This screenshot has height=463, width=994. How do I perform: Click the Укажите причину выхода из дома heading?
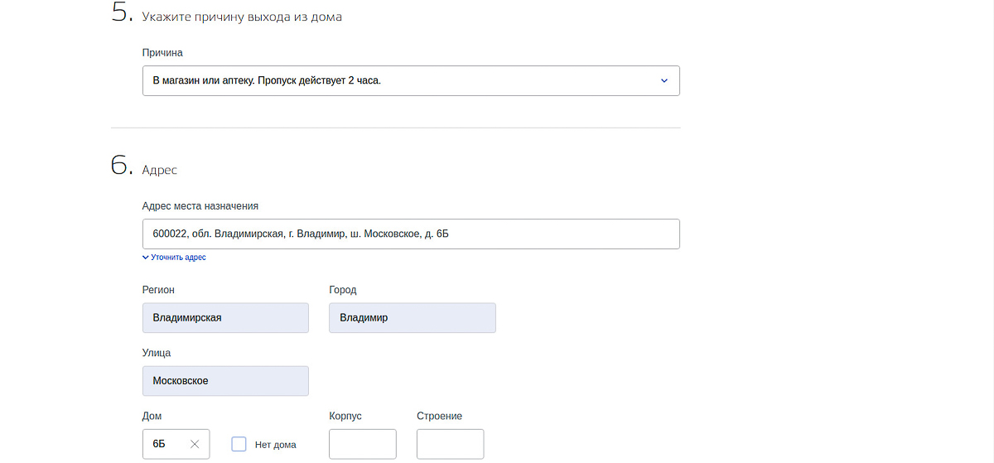(242, 17)
